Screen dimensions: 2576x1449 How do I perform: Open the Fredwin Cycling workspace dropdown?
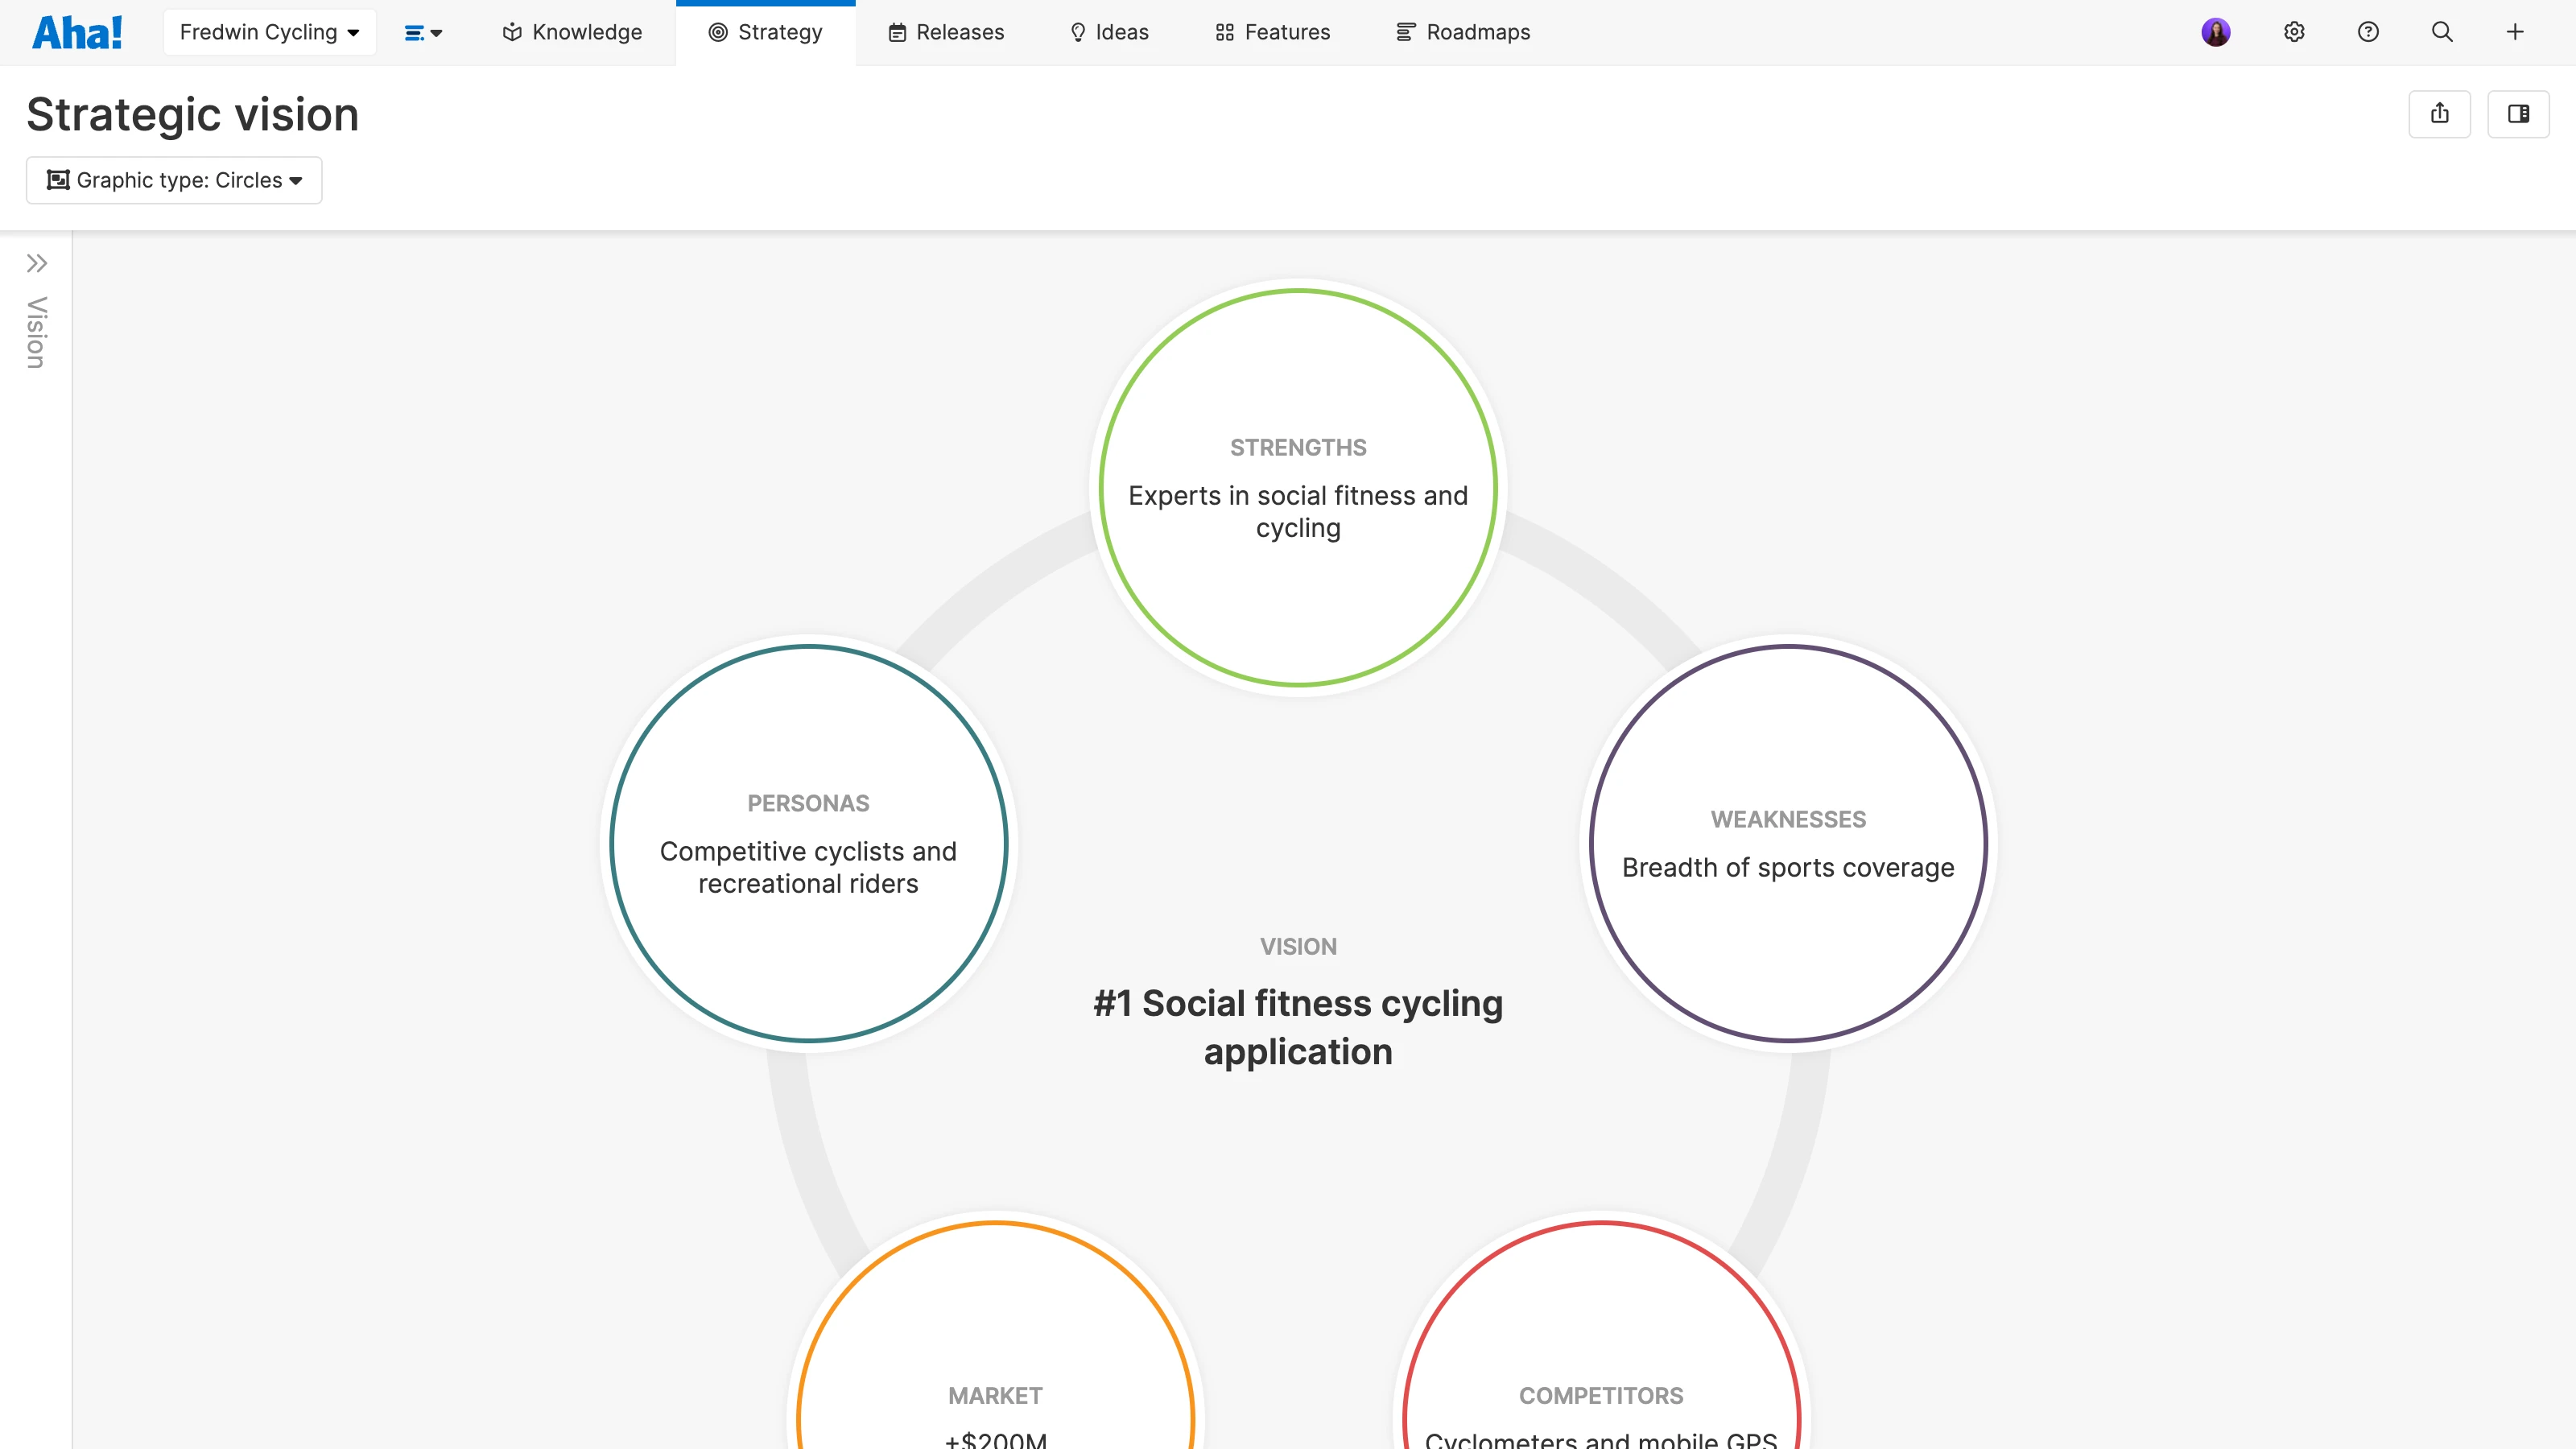pyautogui.click(x=269, y=32)
